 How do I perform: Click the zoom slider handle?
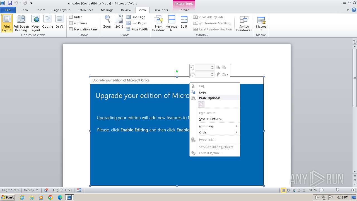pos(337,190)
